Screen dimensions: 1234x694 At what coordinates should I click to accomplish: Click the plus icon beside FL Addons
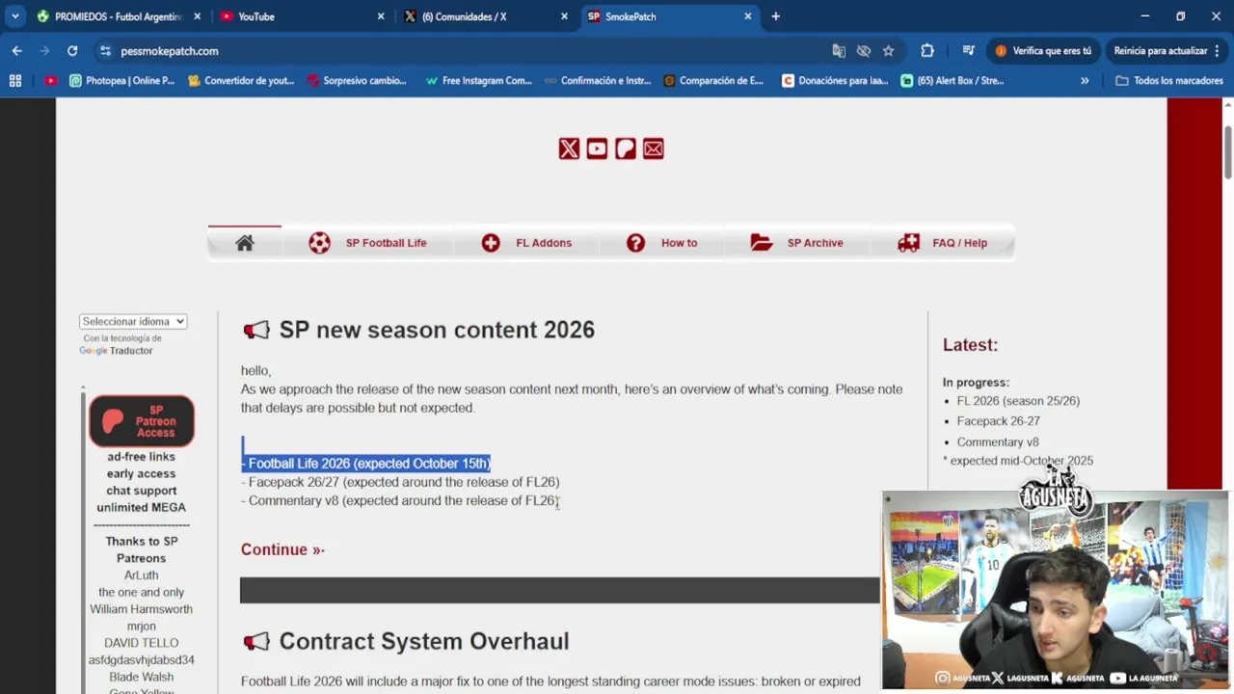(491, 243)
